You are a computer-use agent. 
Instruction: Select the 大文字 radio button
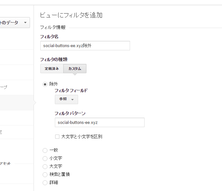click(x=45, y=166)
